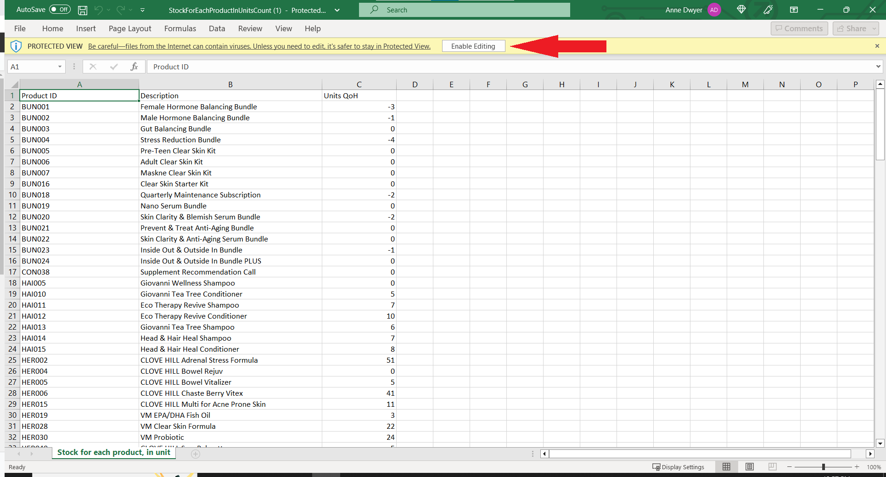Image resolution: width=886 pixels, height=477 pixels.
Task: Select column B header
Action: point(230,84)
